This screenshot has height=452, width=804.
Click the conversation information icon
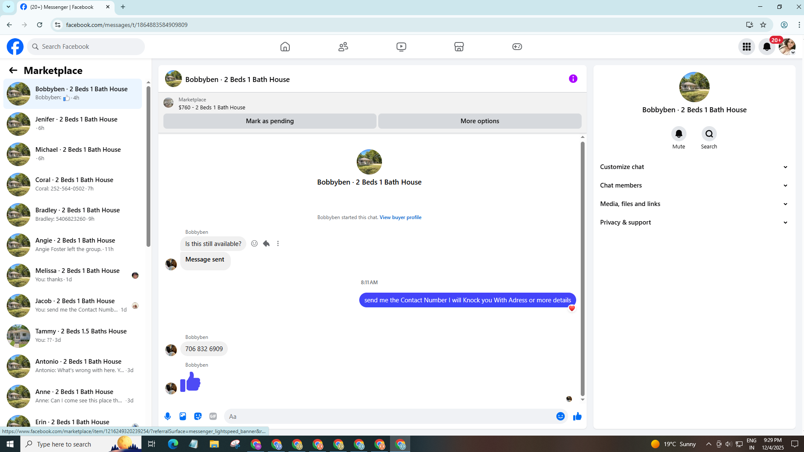pos(573,79)
